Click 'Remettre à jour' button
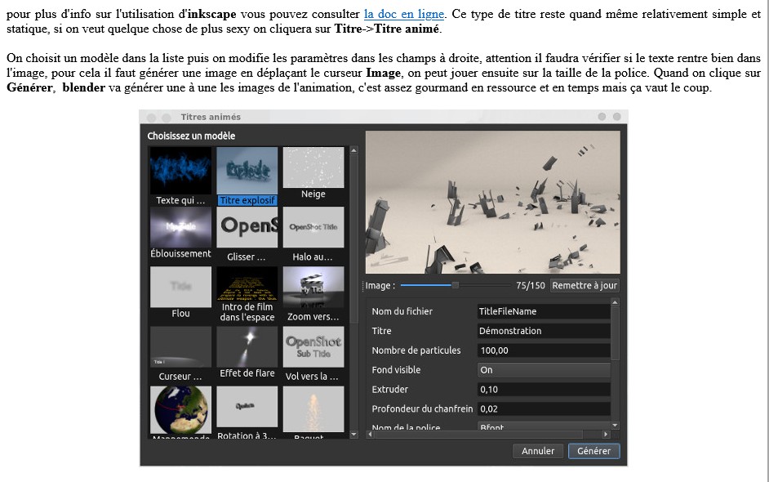 [585, 285]
